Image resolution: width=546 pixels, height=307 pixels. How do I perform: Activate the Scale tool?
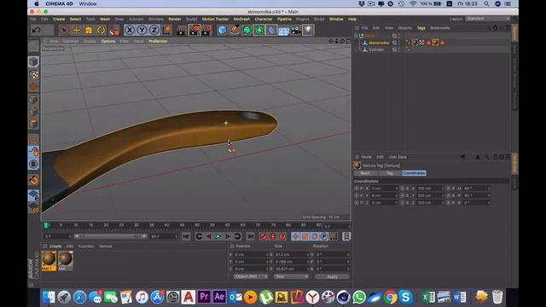[x=89, y=31]
